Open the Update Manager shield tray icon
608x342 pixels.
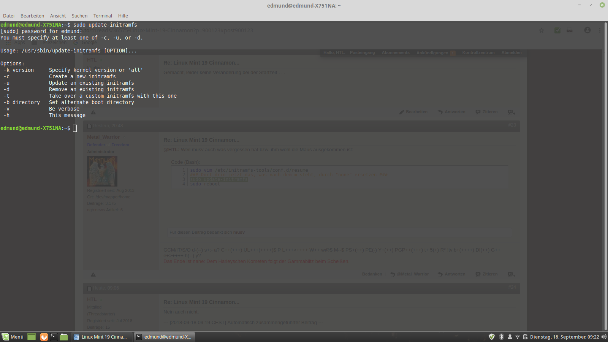[492, 337]
